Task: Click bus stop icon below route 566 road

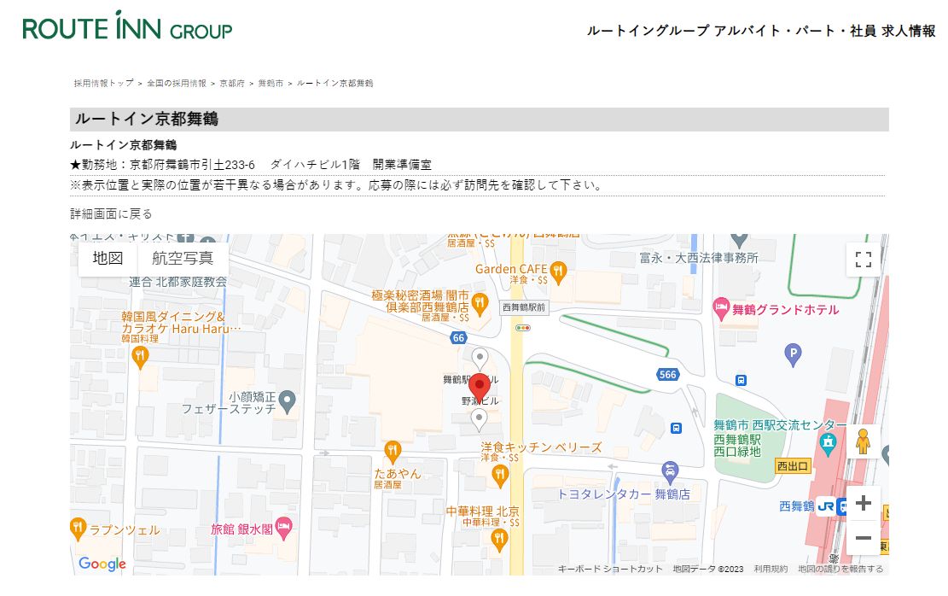Action: tap(676, 429)
